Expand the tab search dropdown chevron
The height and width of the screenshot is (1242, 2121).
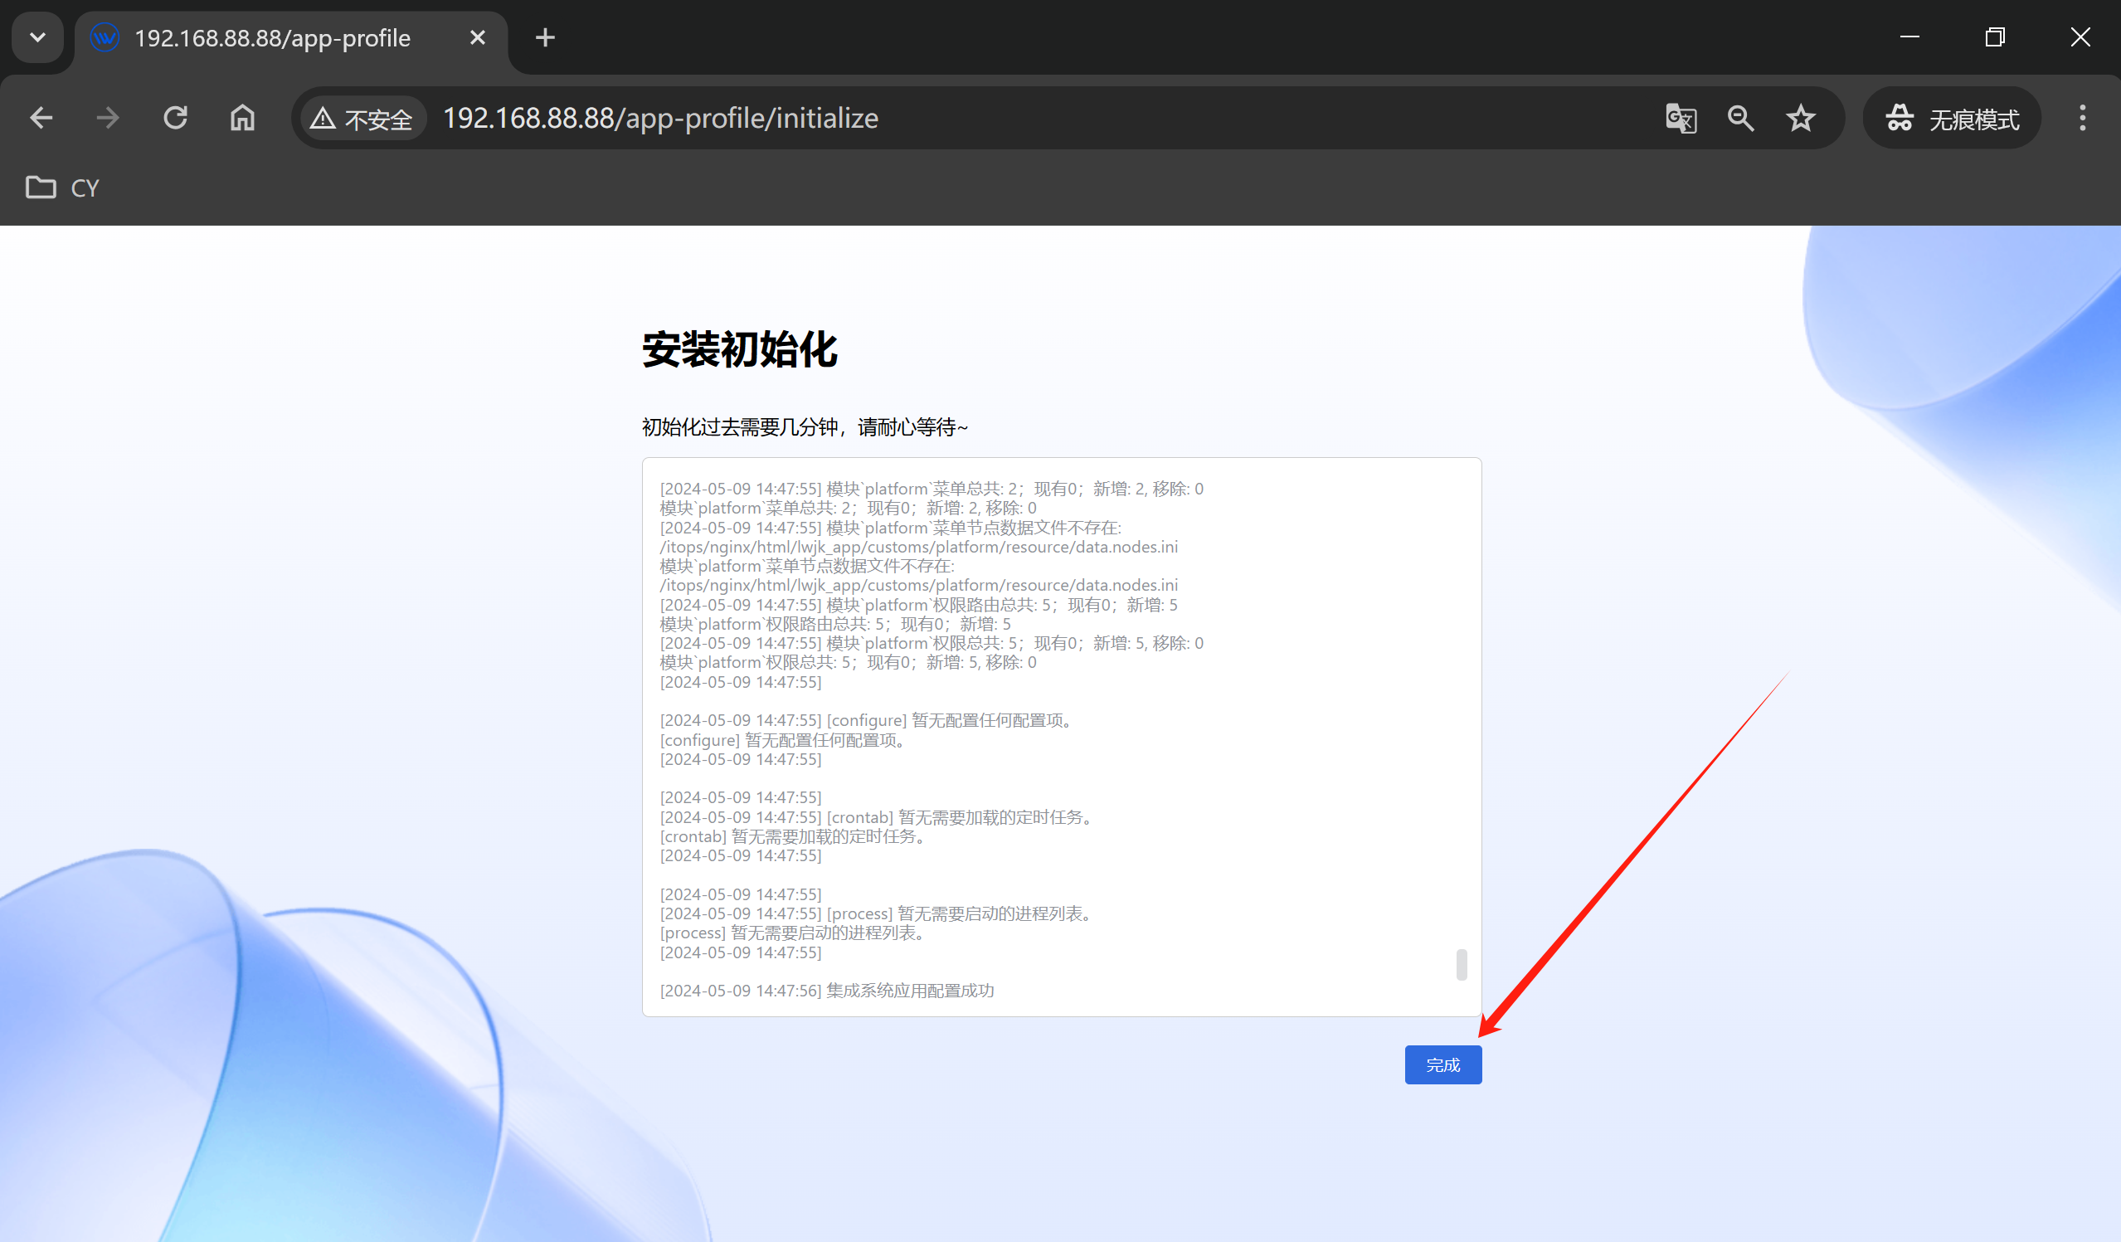pos(38,37)
